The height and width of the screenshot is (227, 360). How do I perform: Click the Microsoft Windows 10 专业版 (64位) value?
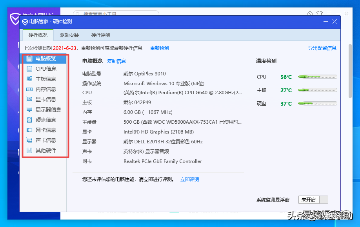click(x=164, y=84)
